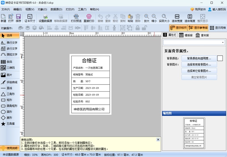The image size is (227, 157).
Task: Expand the properties panel dropdown
Action: (x=223, y=42)
